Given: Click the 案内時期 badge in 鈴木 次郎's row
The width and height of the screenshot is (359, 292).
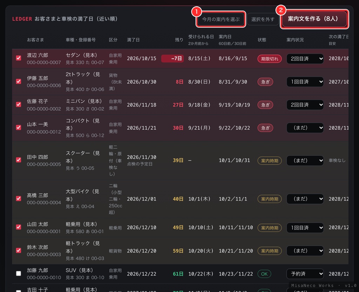Looking at the screenshot, I should (270, 251).
